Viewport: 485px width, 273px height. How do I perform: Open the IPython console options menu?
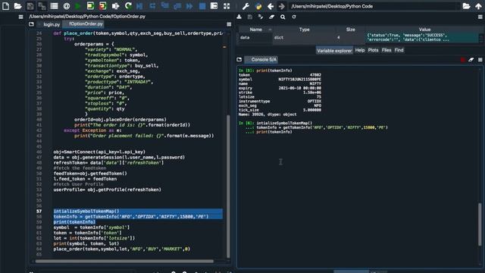tap(480, 59)
